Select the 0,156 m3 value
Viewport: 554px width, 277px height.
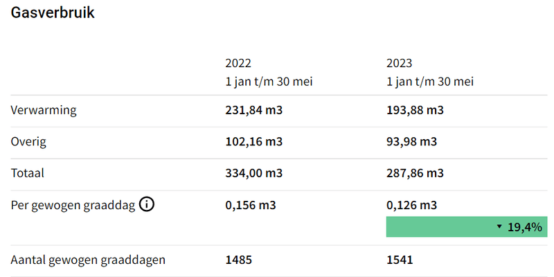[251, 205]
